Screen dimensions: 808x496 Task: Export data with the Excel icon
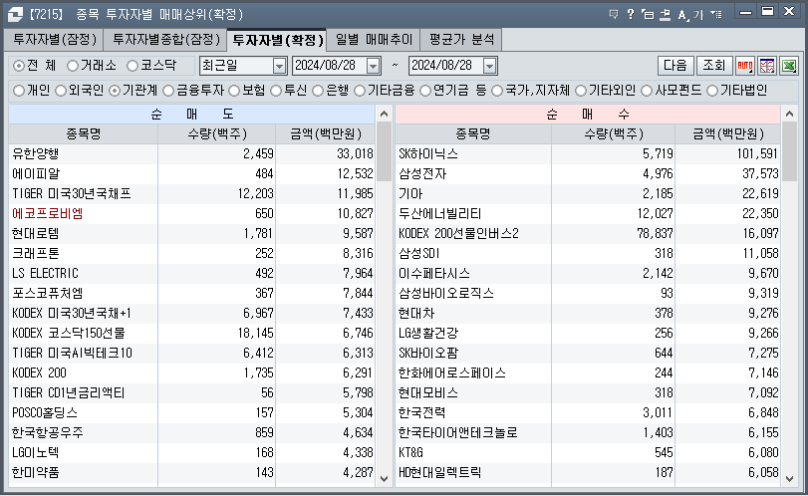click(789, 66)
